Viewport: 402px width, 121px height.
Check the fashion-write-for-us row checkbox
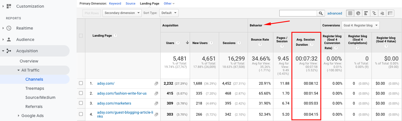coord(81,93)
